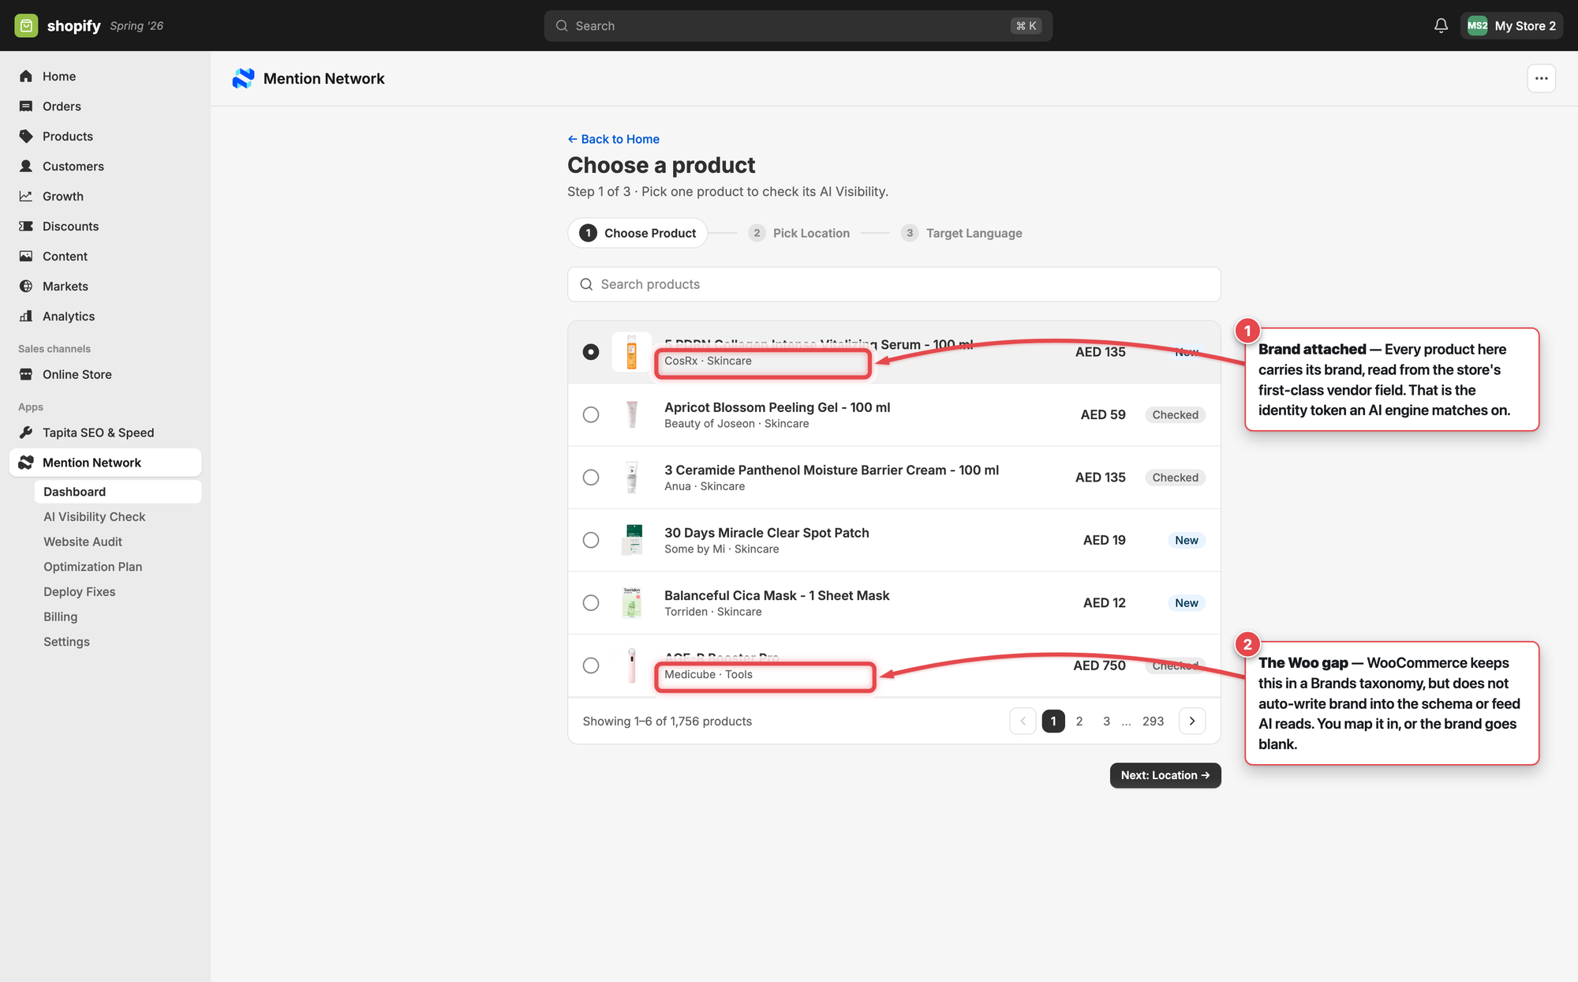Jump to page 293
The image size is (1578, 982).
pos(1153,722)
